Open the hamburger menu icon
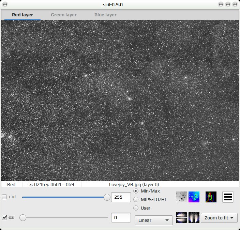Viewport: 240px width, 230px height. click(x=228, y=197)
